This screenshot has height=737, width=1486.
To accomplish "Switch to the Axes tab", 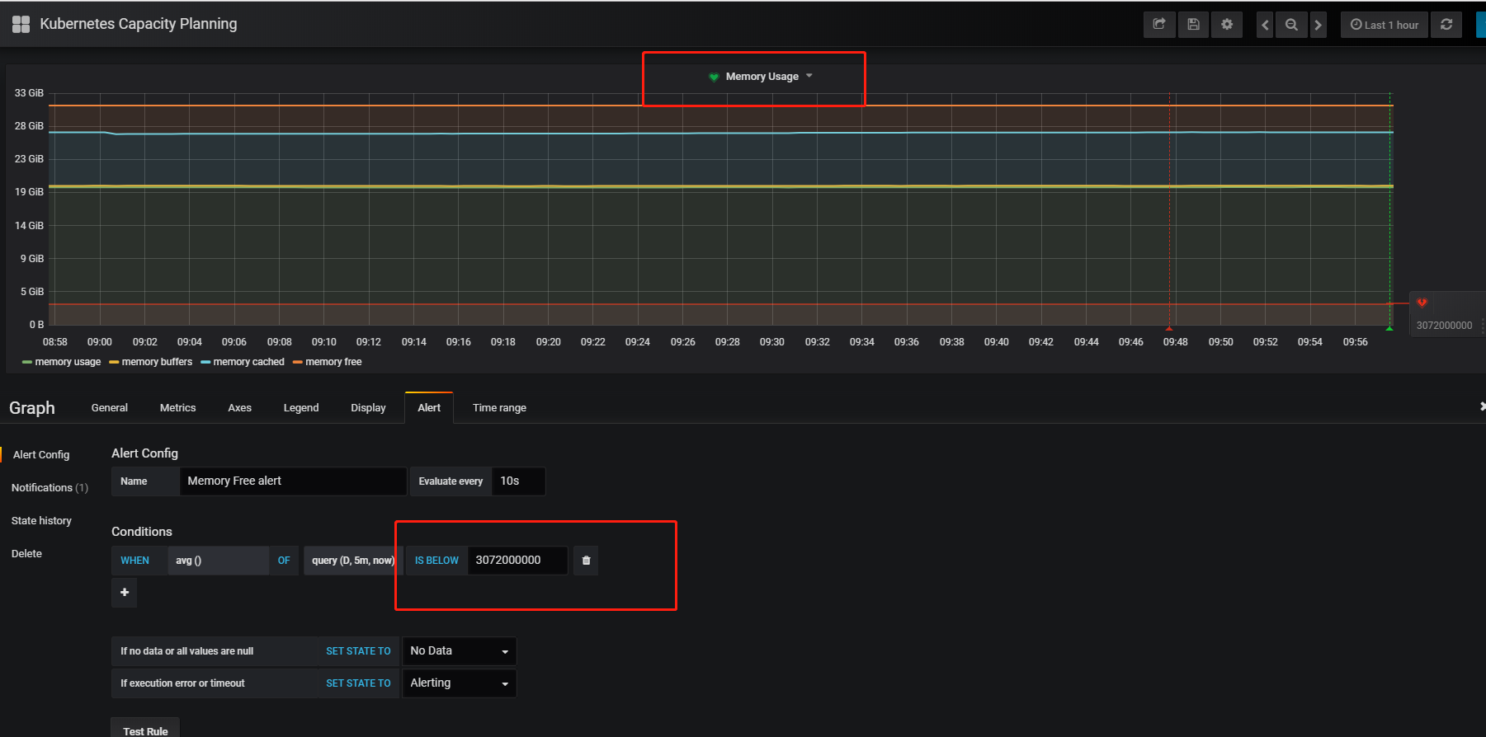I will tap(240, 408).
